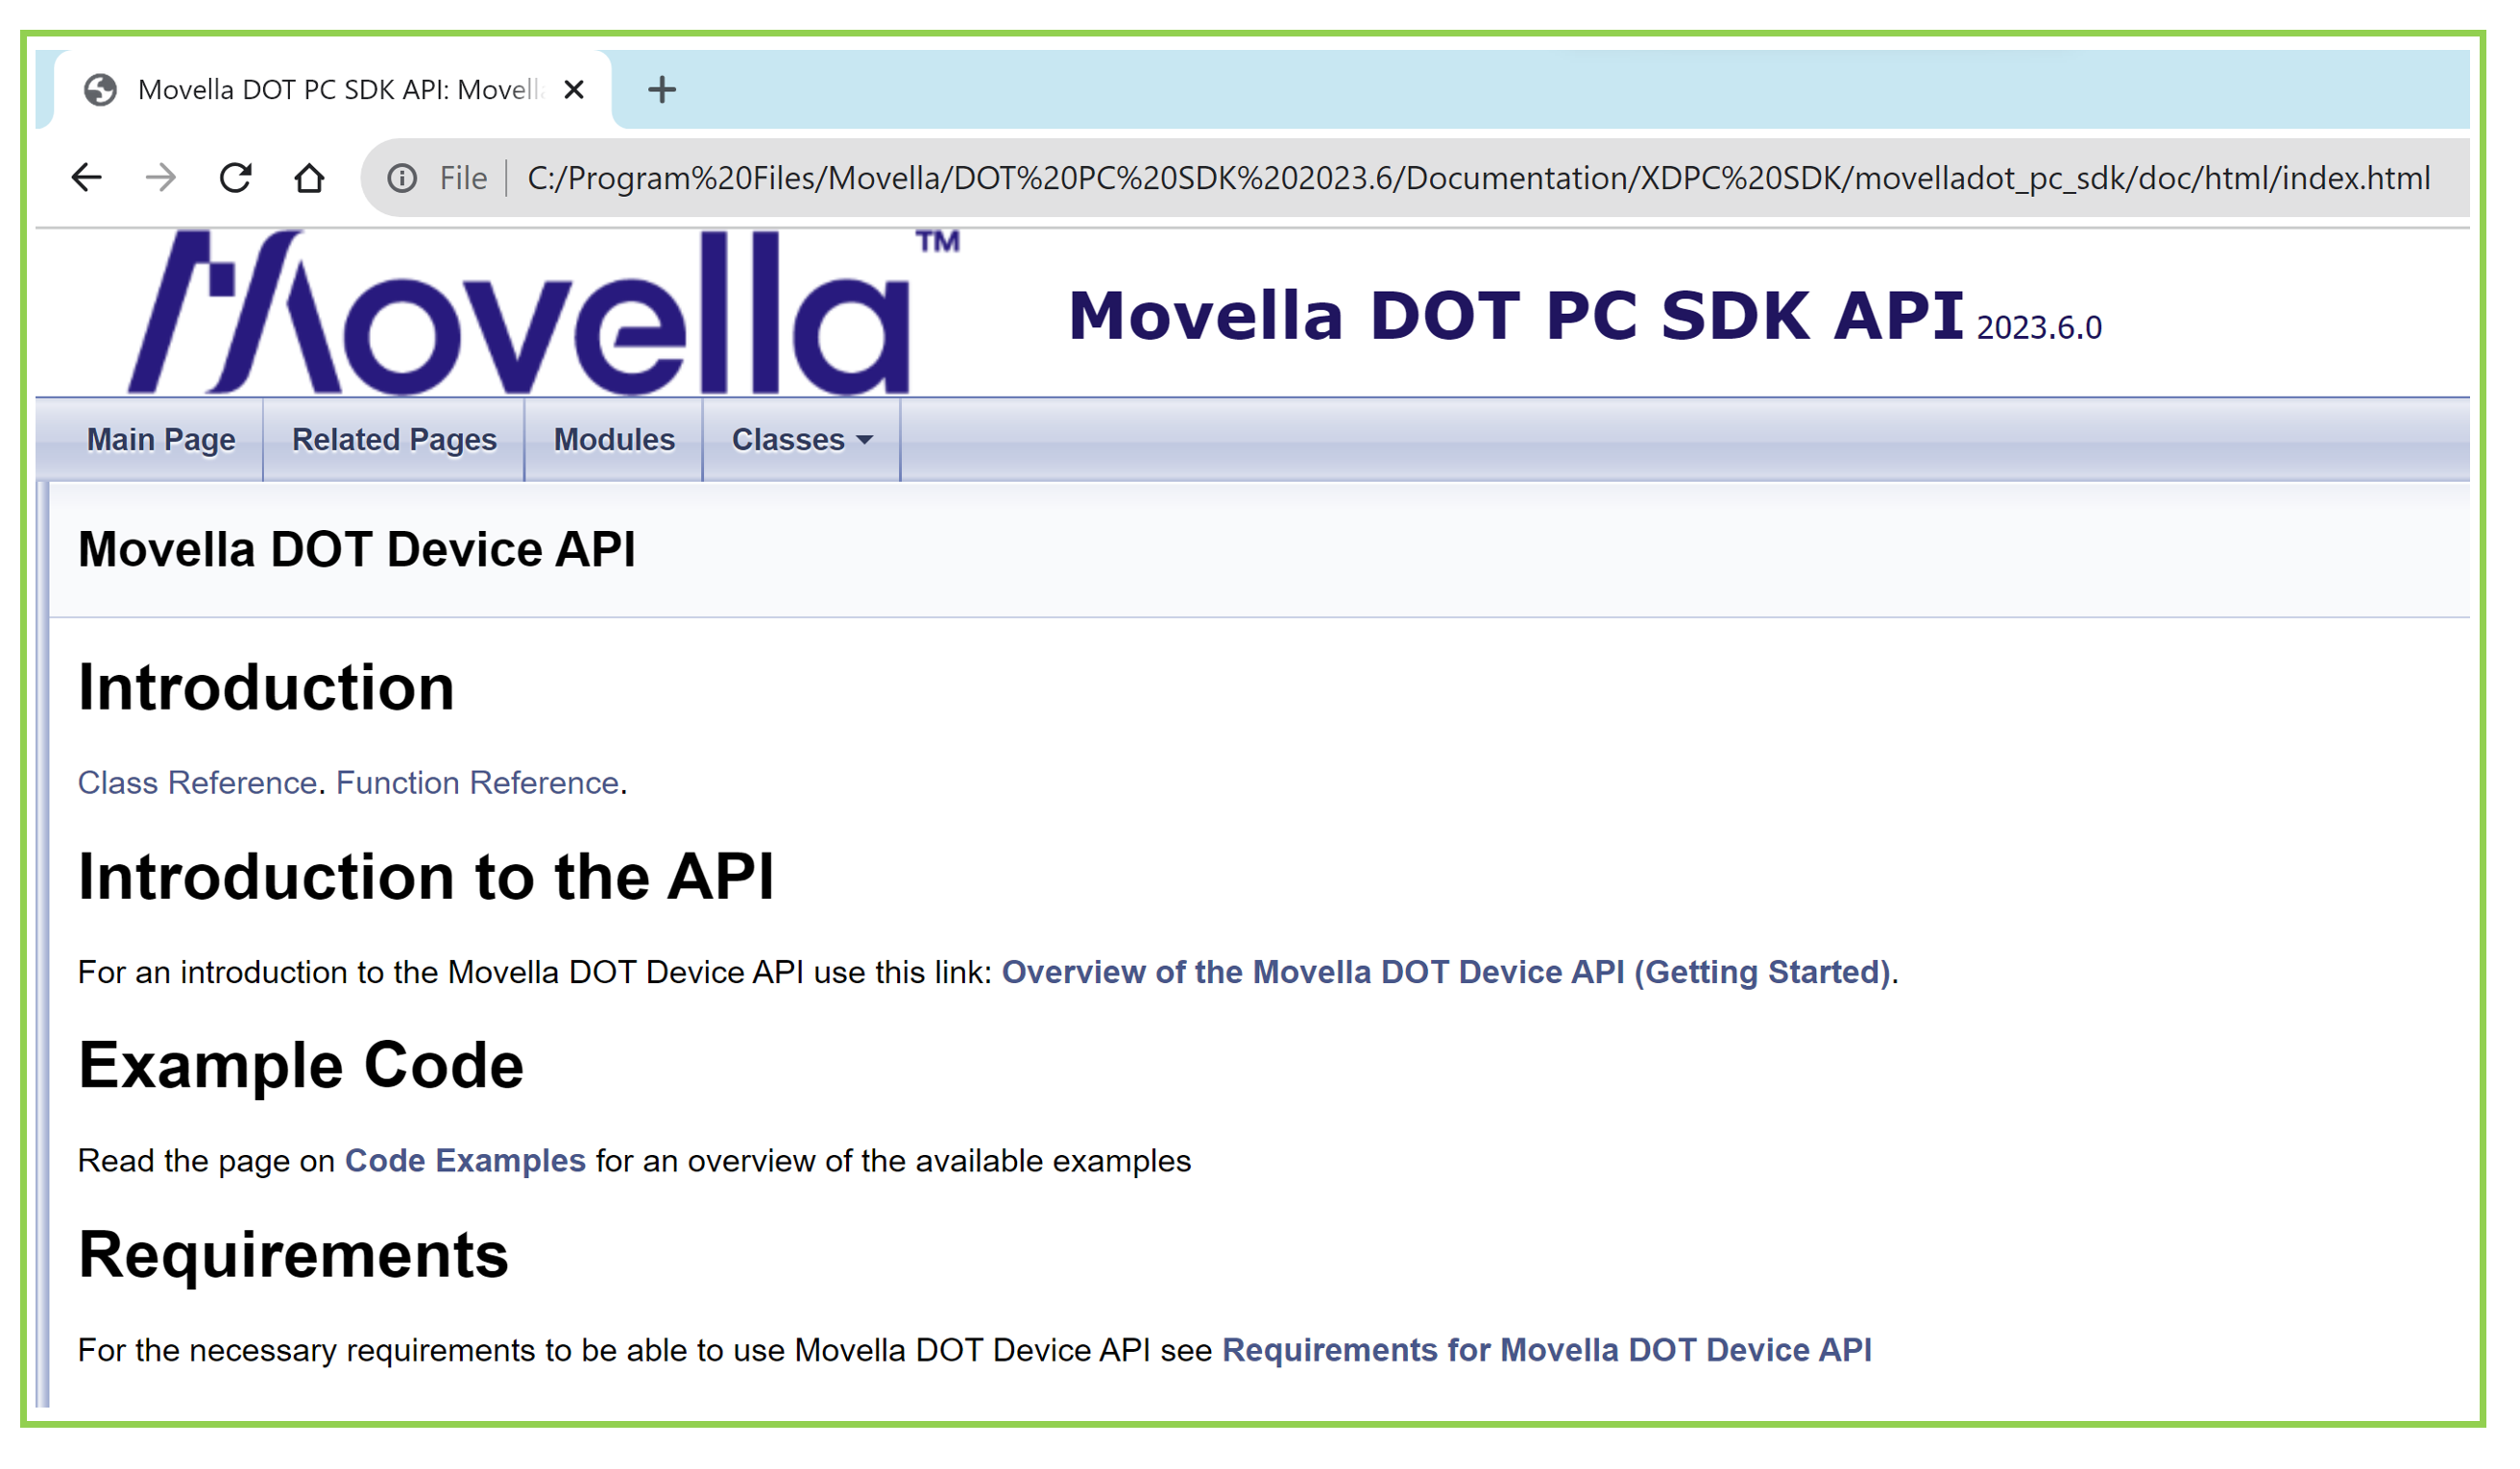Viewport: 2520px width, 1469px height.
Task: Open the Modules section
Action: (x=612, y=439)
